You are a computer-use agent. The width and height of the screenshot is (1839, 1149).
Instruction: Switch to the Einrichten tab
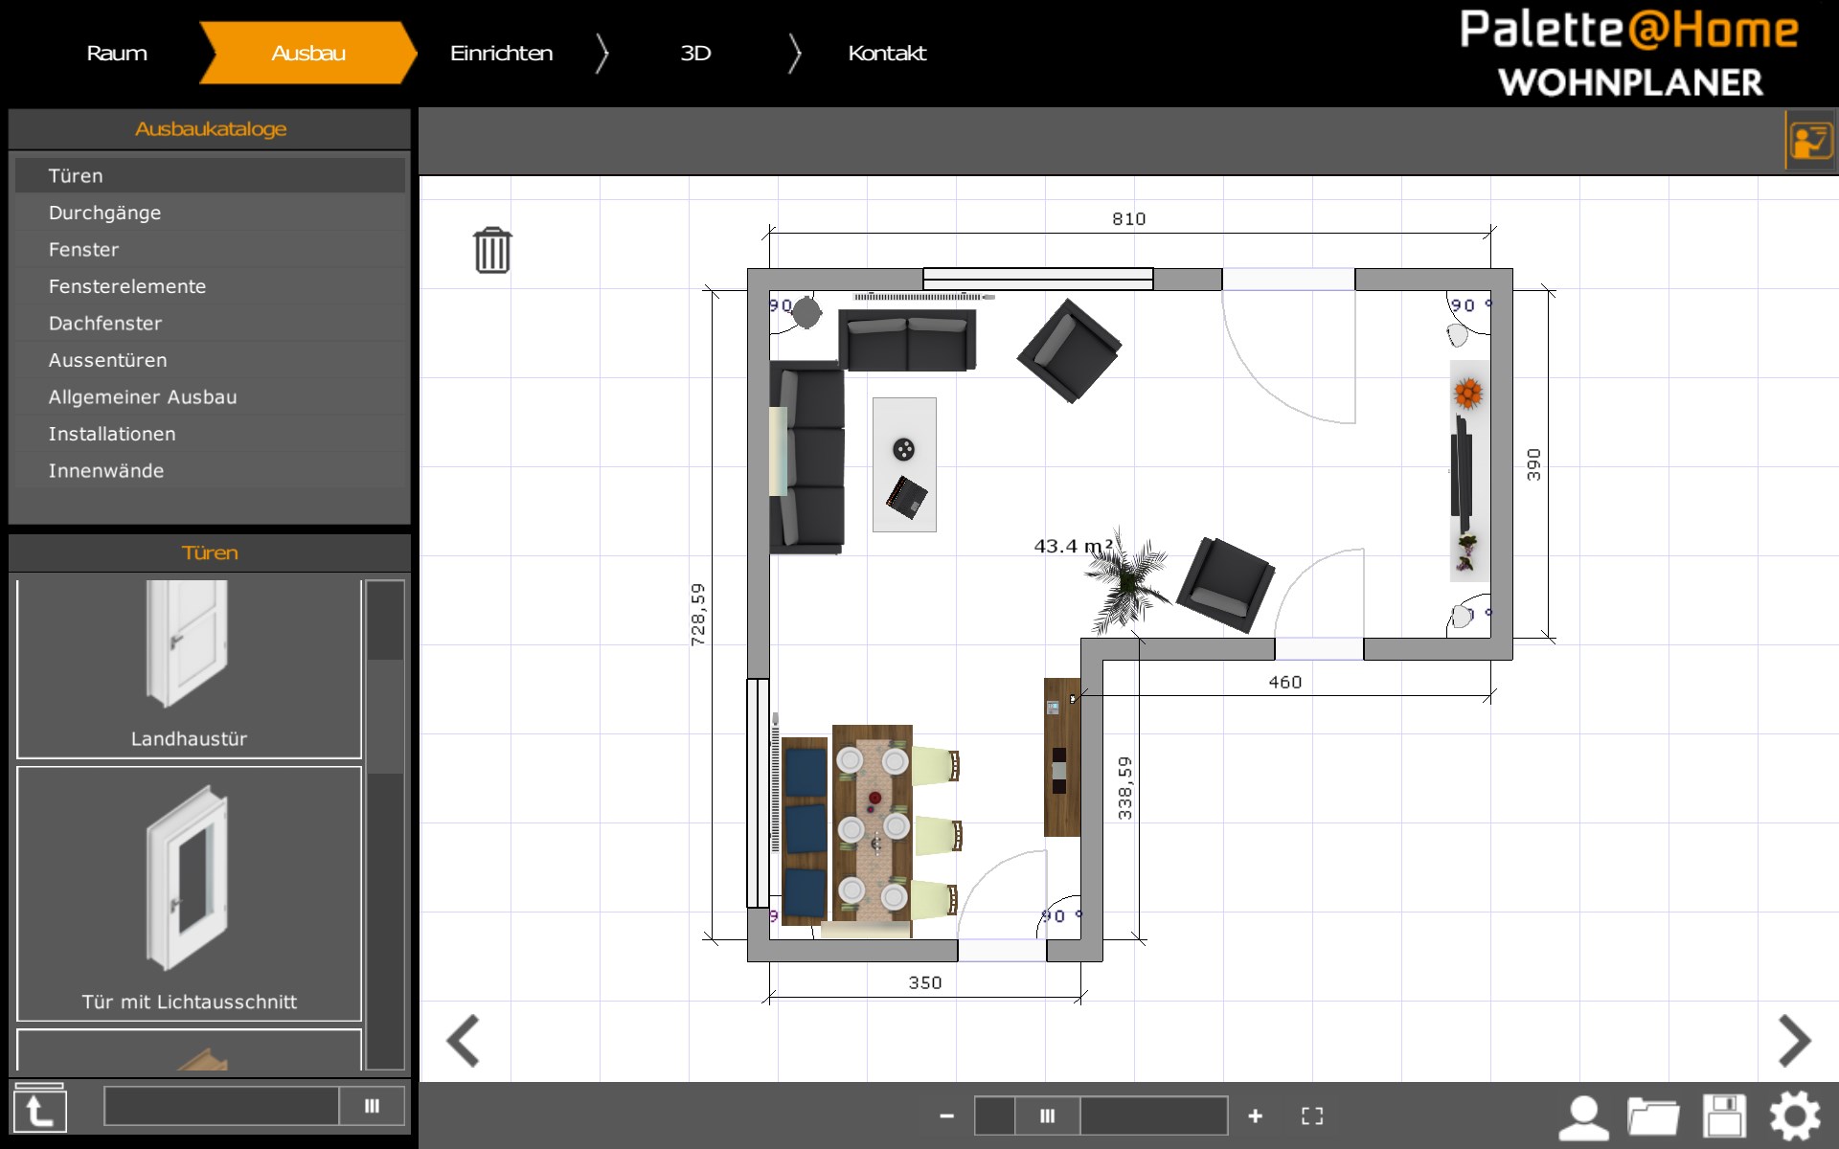point(501,53)
